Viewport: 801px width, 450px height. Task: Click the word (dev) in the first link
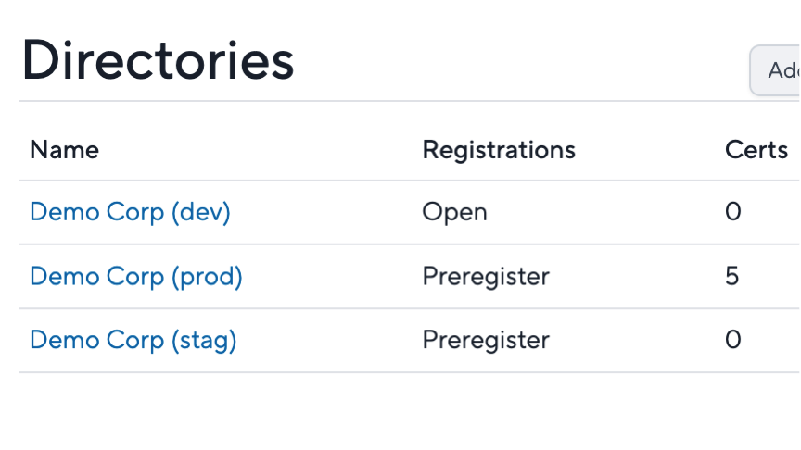(x=201, y=212)
